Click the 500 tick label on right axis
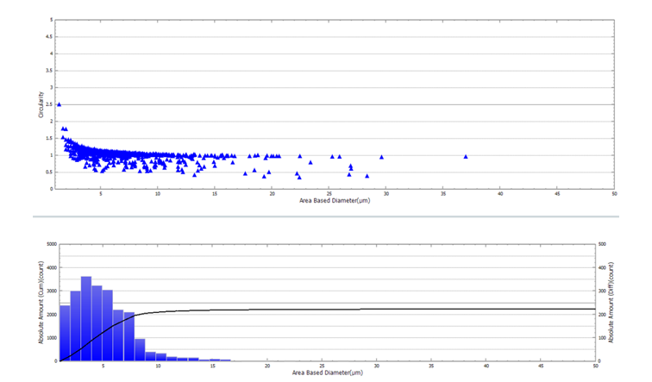The width and height of the screenshot is (652, 382). coord(601,245)
